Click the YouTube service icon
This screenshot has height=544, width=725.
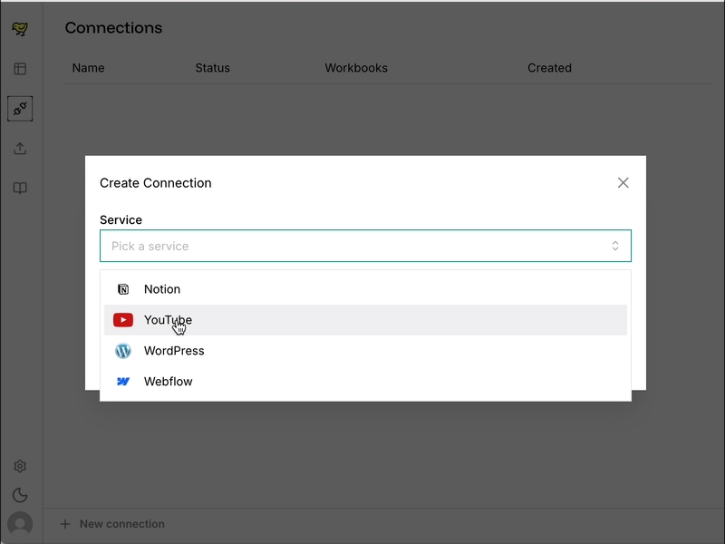pos(124,319)
